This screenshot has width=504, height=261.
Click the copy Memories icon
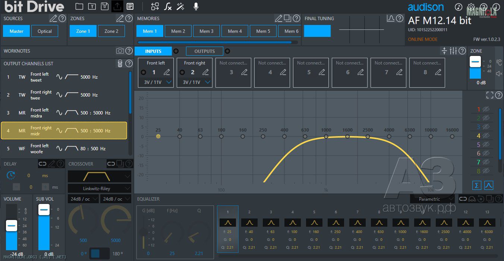click(287, 18)
